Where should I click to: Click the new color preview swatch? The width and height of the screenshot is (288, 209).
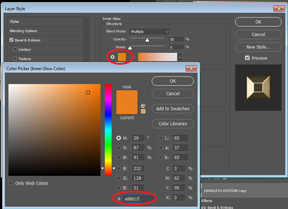click(127, 96)
